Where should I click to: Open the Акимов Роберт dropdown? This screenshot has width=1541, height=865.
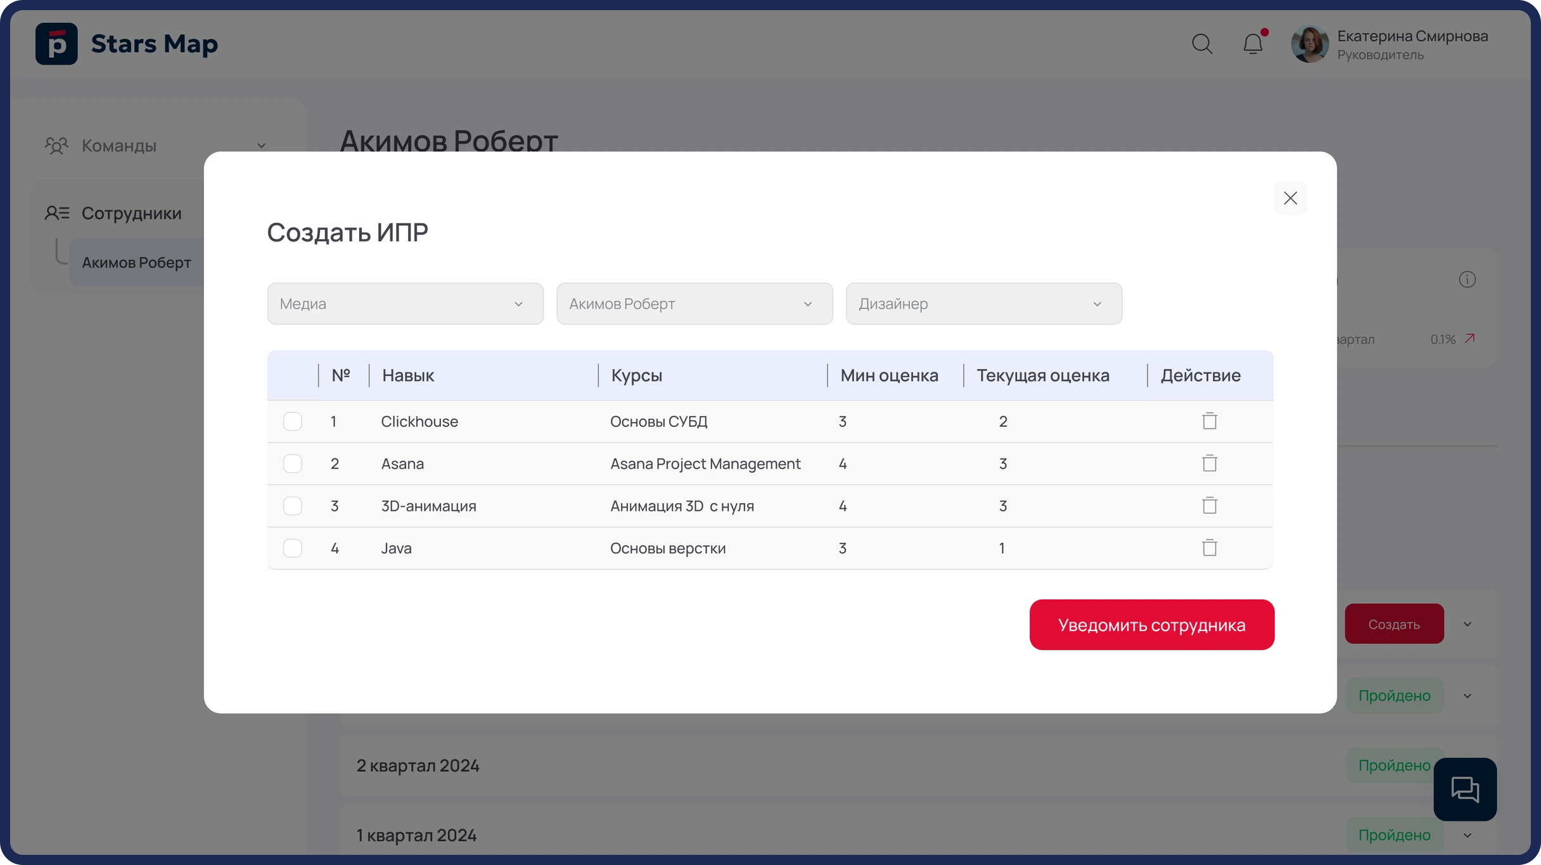694,304
